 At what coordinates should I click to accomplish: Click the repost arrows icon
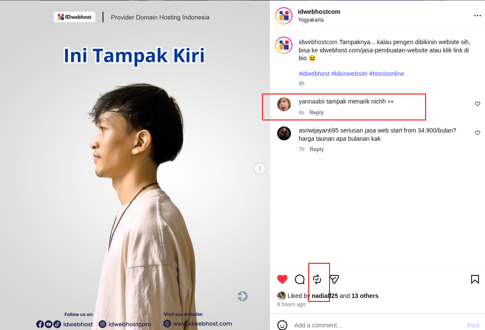(317, 279)
